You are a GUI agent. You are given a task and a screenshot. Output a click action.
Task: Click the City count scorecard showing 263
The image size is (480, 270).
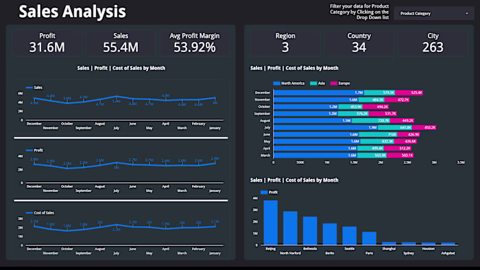pyautogui.click(x=433, y=43)
